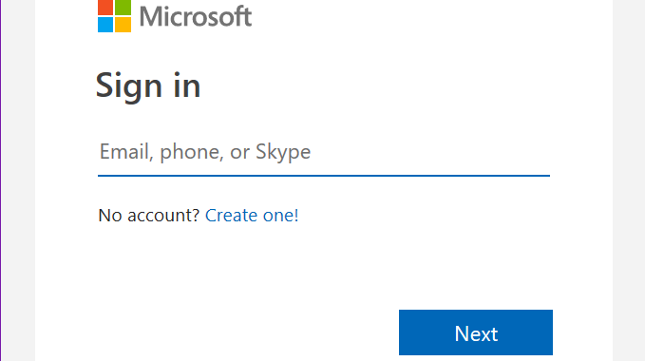Click the No account? label text
The width and height of the screenshot is (645, 361).
point(148,215)
